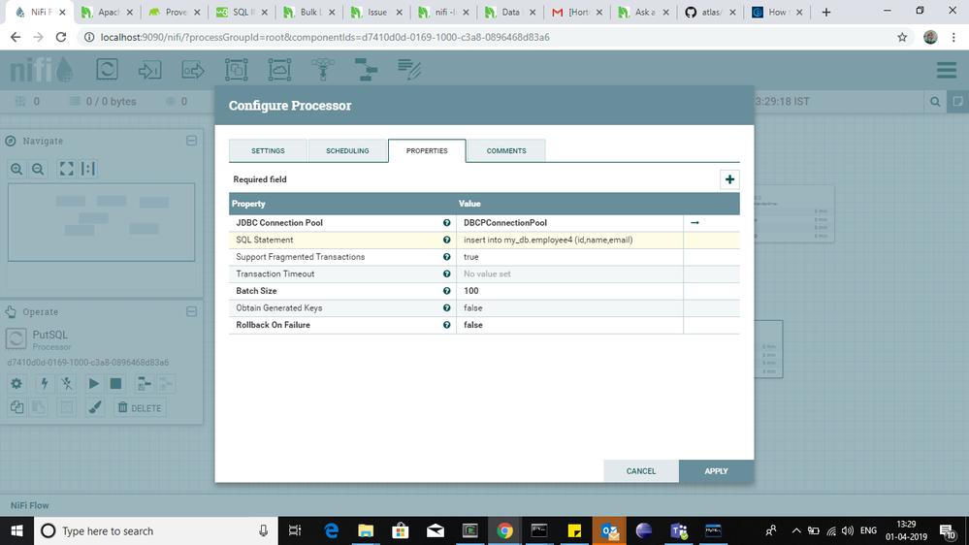Cancel the Configure Processor dialog
Viewport: 969px width, 545px height.
tap(641, 471)
